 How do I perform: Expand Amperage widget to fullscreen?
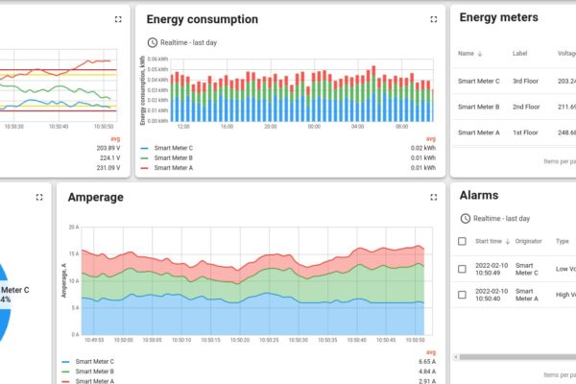coord(430,197)
